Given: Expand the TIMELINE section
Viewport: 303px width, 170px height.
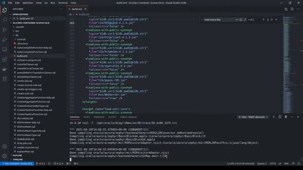Looking at the screenshot, I should click(18, 160).
